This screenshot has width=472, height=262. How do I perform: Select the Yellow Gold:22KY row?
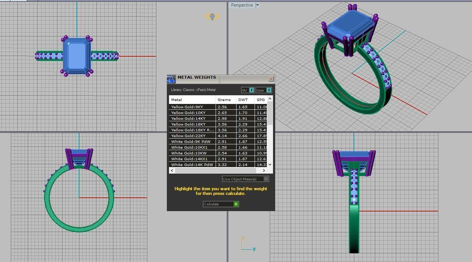pyautogui.click(x=218, y=136)
